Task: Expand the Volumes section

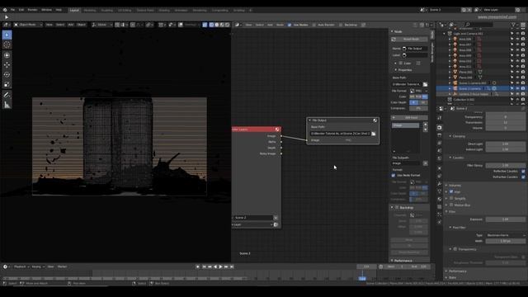Action: [x=446, y=185]
